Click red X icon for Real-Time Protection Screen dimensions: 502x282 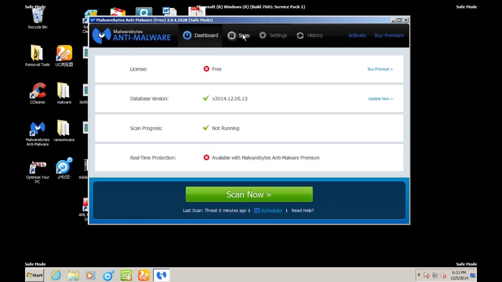click(x=206, y=157)
